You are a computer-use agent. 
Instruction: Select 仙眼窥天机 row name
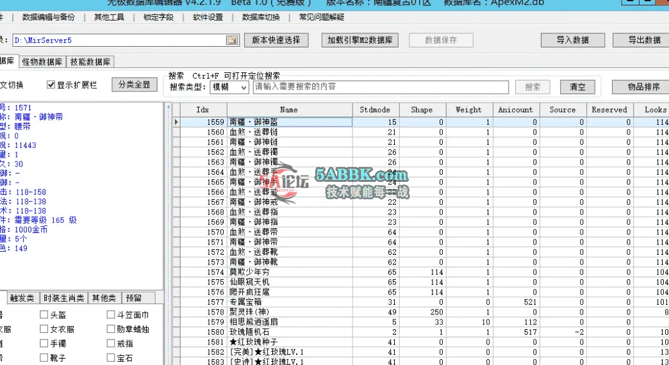coord(290,282)
